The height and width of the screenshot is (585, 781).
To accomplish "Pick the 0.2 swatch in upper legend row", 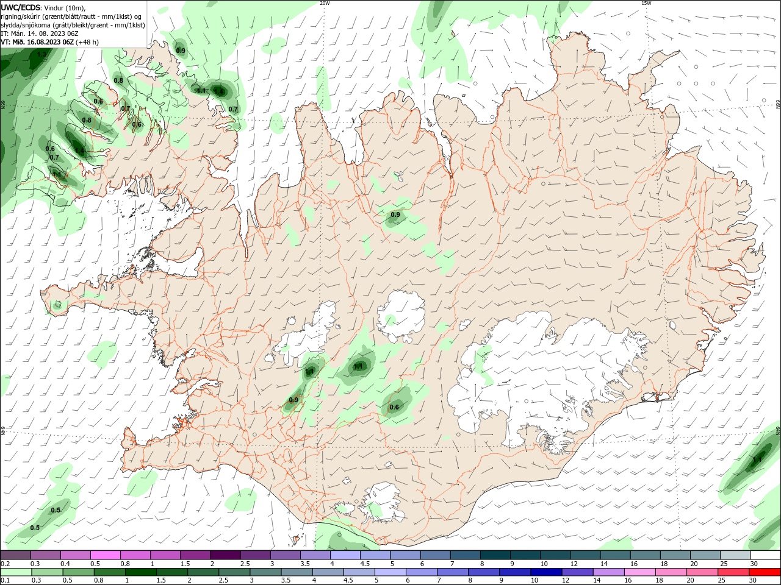I will coord(15,555).
